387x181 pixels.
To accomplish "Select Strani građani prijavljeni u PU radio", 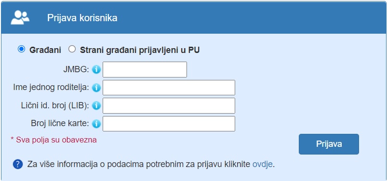I will [x=72, y=49].
